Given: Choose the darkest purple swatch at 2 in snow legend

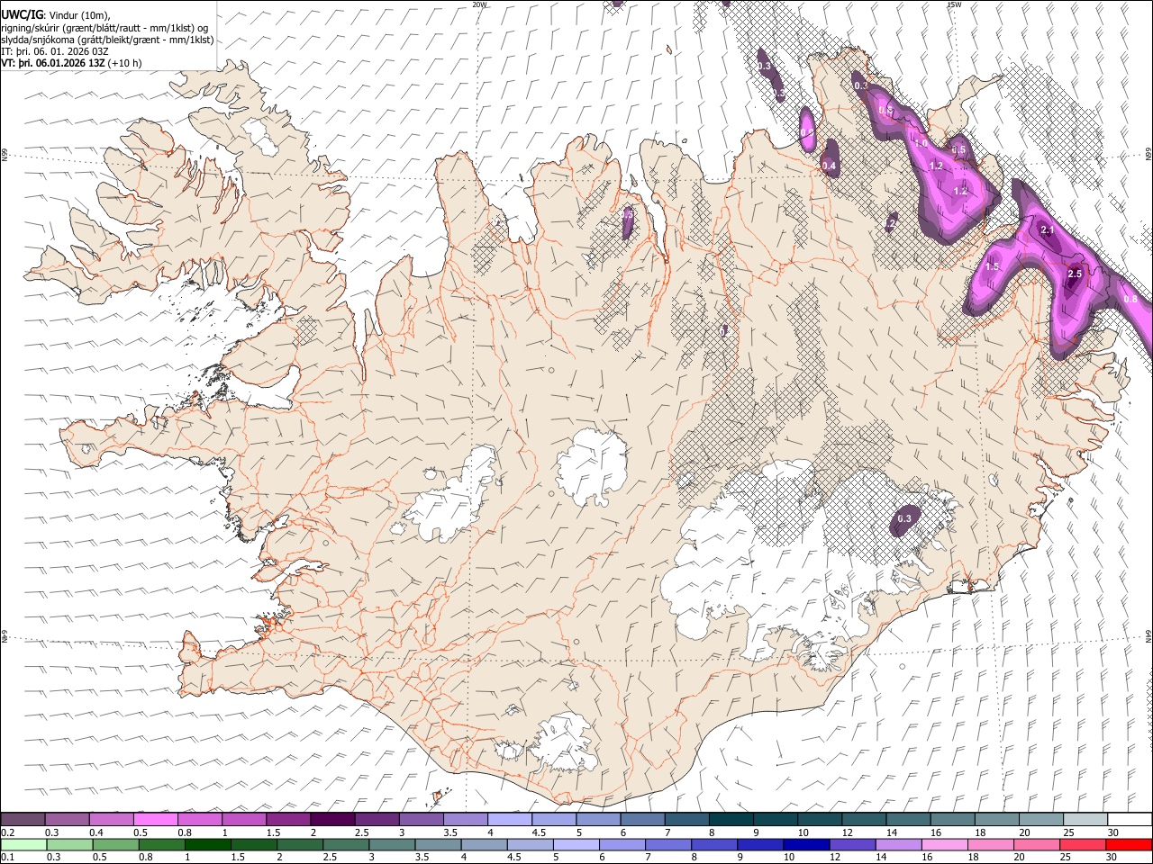Looking at the screenshot, I should coord(332,819).
